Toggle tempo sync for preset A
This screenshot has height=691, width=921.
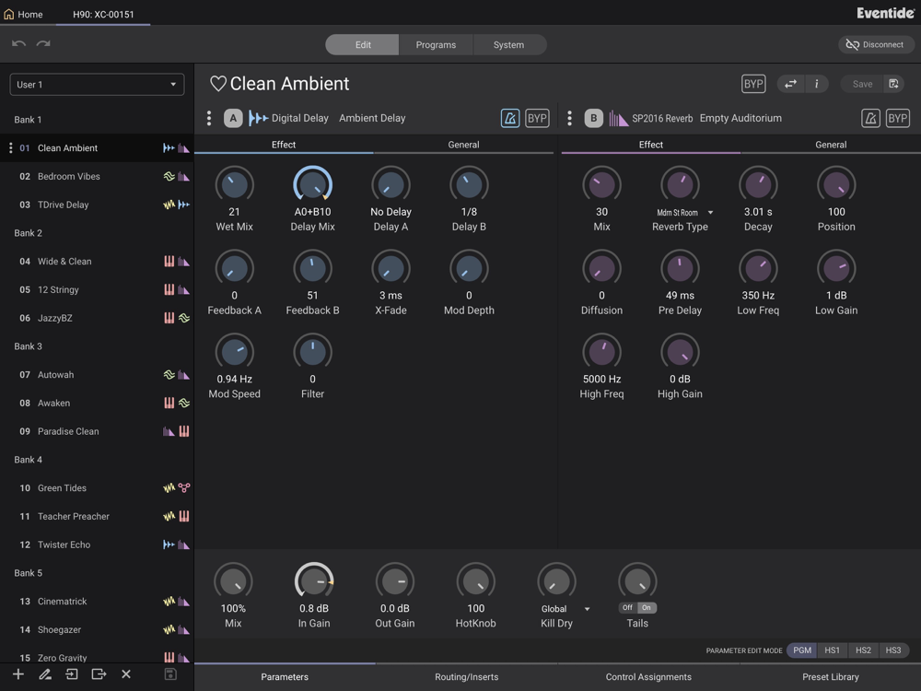tap(510, 118)
